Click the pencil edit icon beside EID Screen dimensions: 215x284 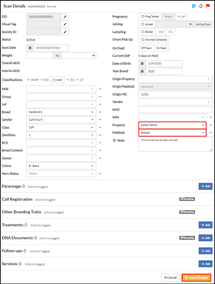[x=65, y=17]
